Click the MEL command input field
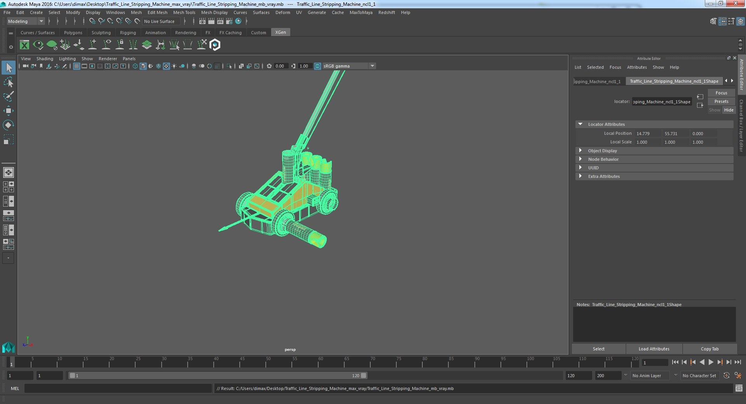 click(118, 388)
